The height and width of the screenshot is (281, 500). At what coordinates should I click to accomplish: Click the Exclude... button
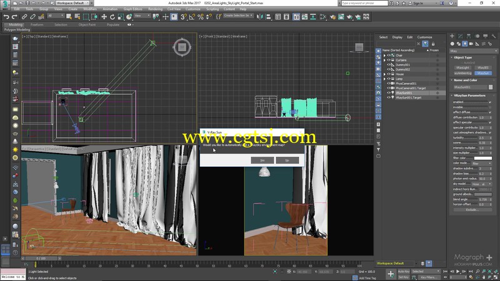pyautogui.click(x=472, y=210)
